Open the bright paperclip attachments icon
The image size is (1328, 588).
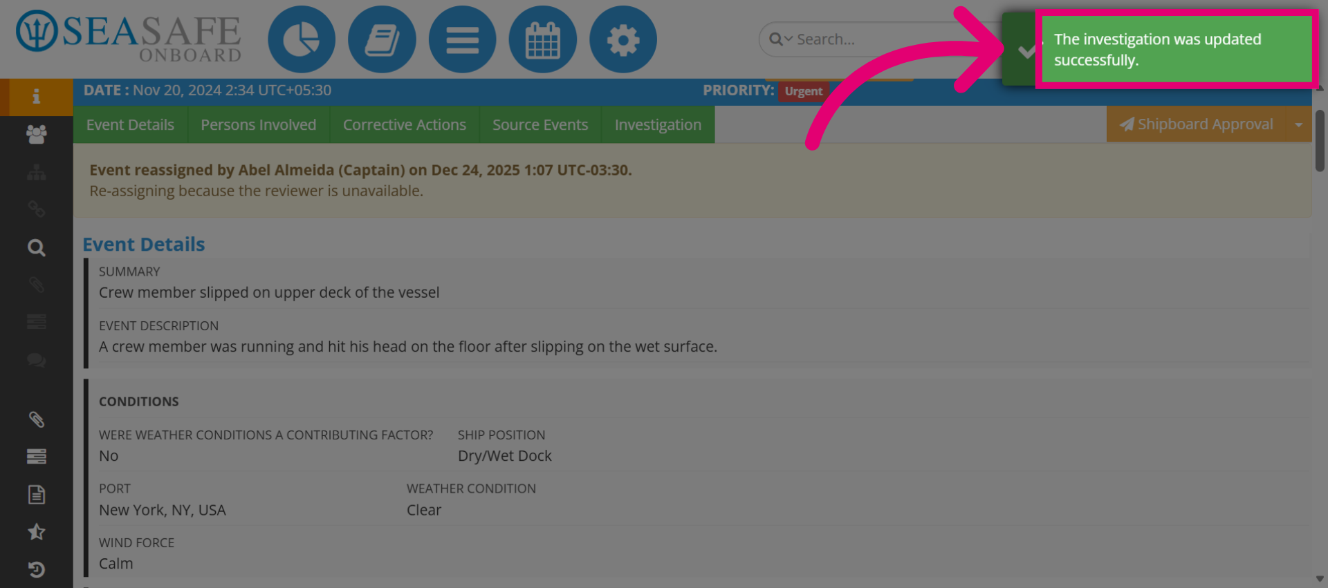[x=36, y=419]
